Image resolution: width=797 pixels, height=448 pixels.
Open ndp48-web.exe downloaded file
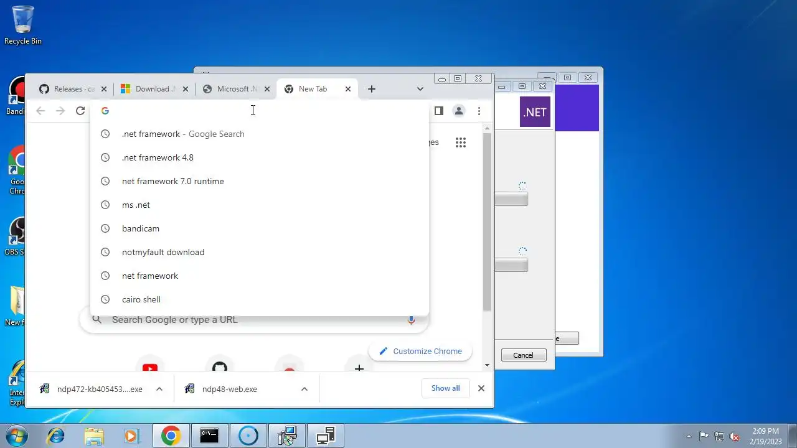[x=229, y=389]
